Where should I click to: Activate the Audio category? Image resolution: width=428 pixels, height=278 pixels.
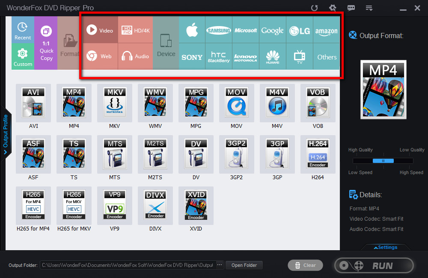pyautogui.click(x=135, y=56)
